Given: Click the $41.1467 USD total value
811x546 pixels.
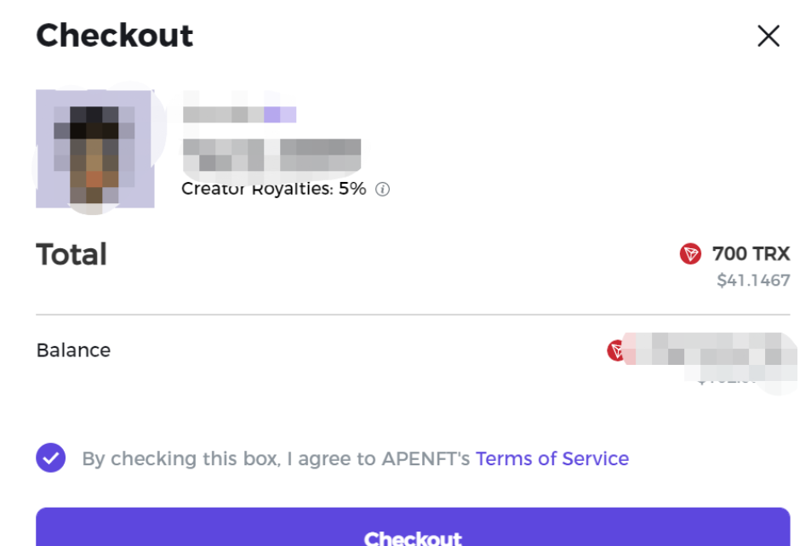Looking at the screenshot, I should [753, 281].
